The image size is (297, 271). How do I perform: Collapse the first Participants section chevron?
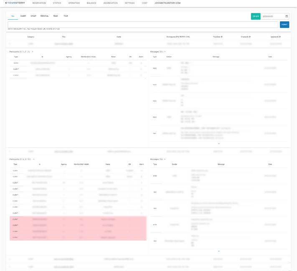pyautogui.click(x=33, y=52)
